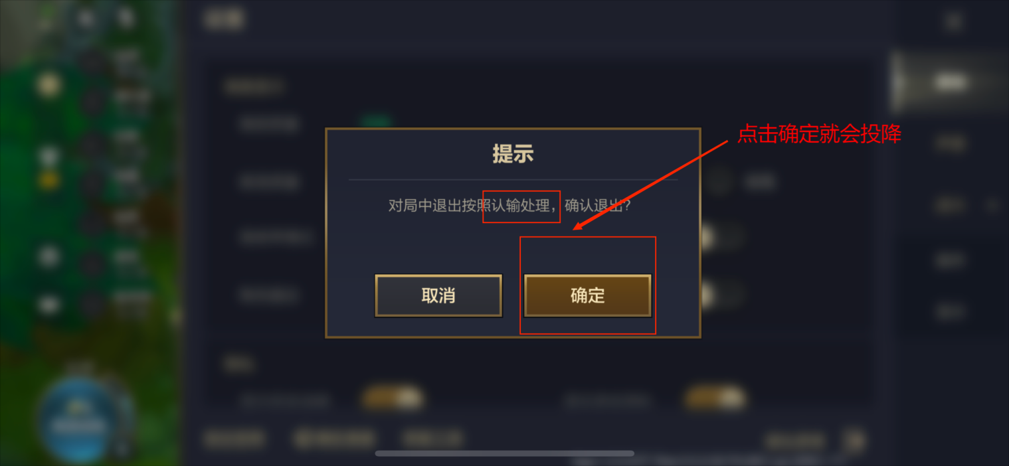Viewport: 1009px width, 466px height.
Task: Click the first blurred button in bottom bar
Action: (x=234, y=439)
